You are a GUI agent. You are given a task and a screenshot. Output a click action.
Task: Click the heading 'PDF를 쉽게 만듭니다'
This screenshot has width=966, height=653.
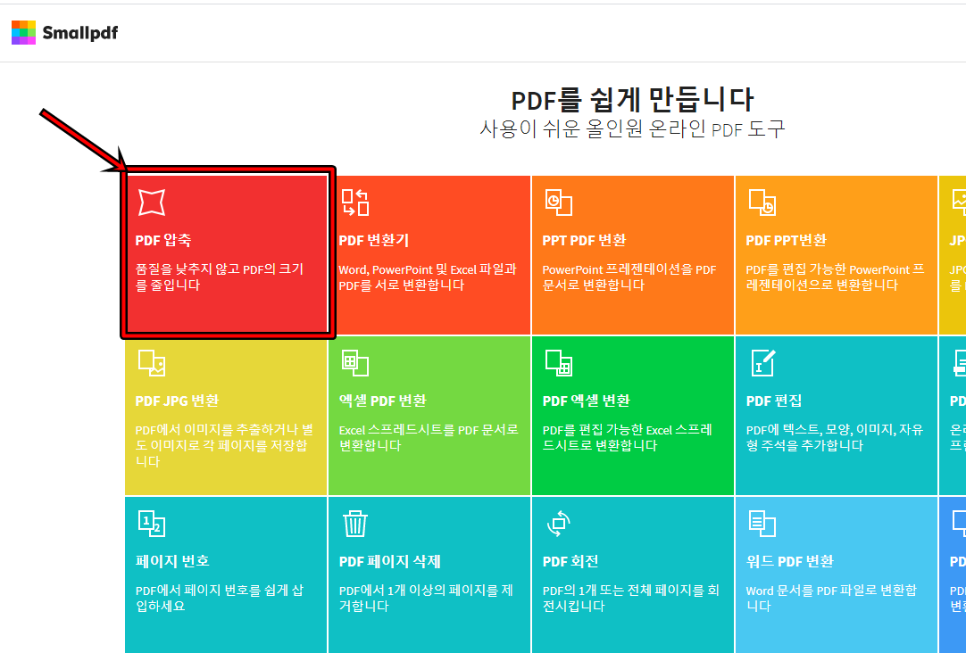(x=632, y=100)
